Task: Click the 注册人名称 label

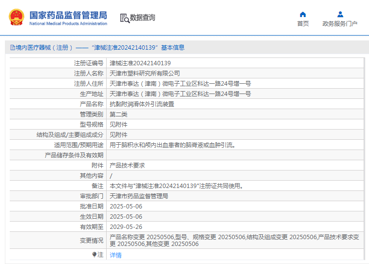Action: pos(89,74)
